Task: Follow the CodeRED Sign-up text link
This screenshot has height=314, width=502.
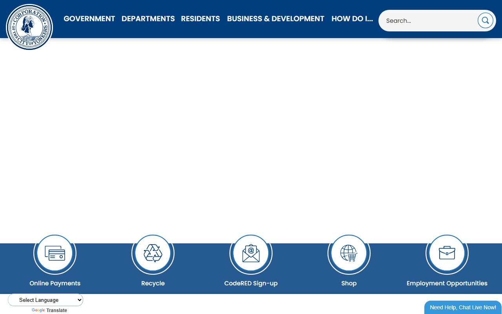Action: pos(251,283)
